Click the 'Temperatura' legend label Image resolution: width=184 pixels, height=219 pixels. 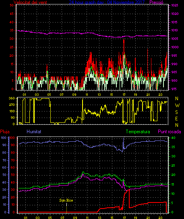tap(138, 132)
